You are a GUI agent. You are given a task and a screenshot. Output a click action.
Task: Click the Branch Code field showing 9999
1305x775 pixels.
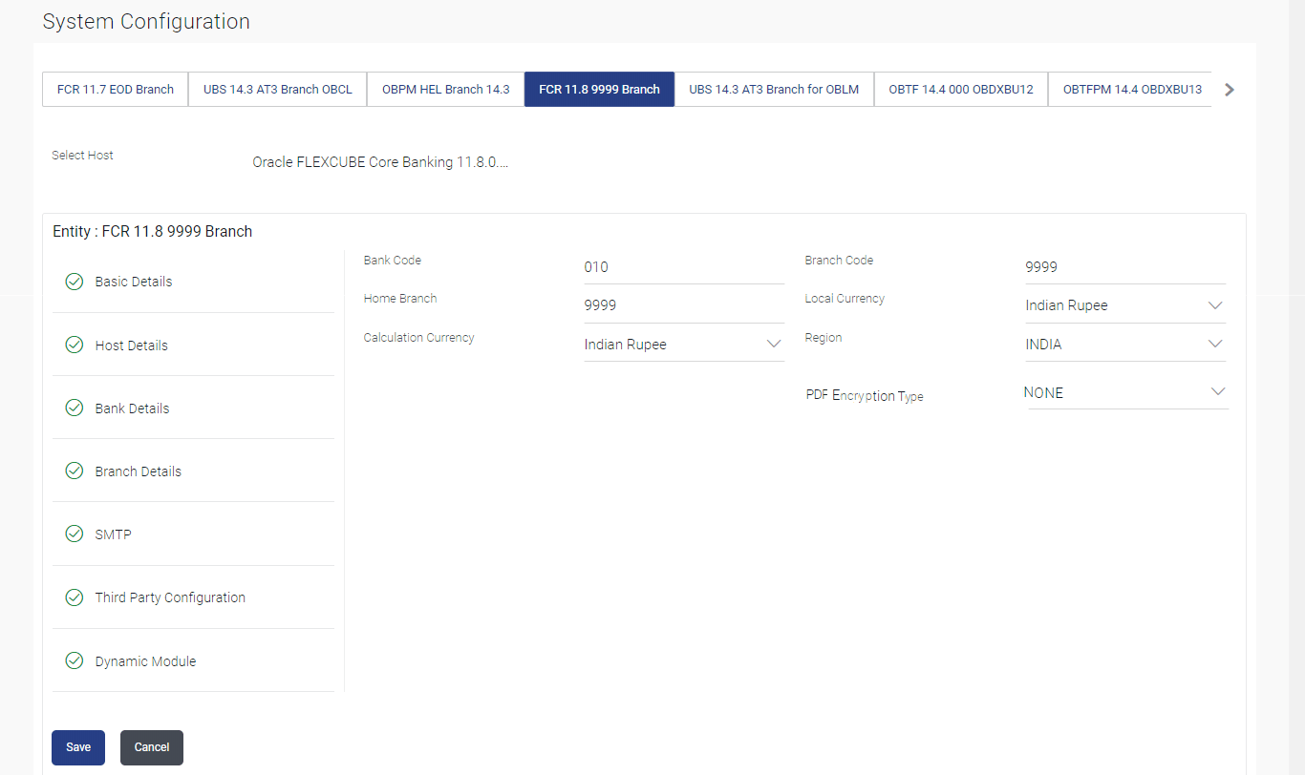click(x=1125, y=267)
